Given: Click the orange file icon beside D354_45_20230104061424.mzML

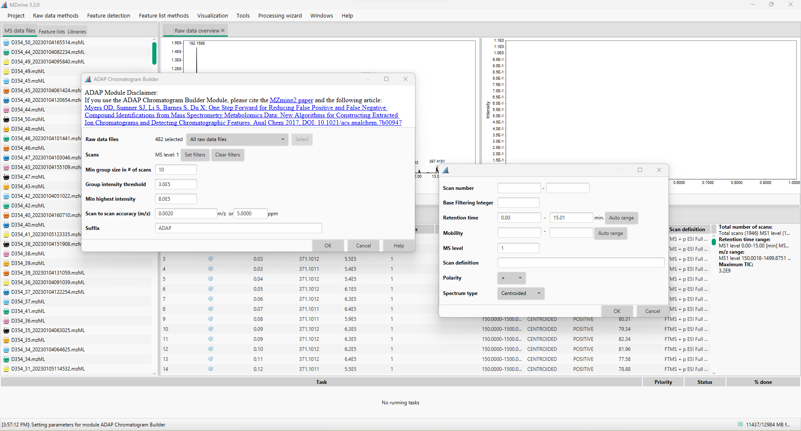Looking at the screenshot, I should point(6,90).
